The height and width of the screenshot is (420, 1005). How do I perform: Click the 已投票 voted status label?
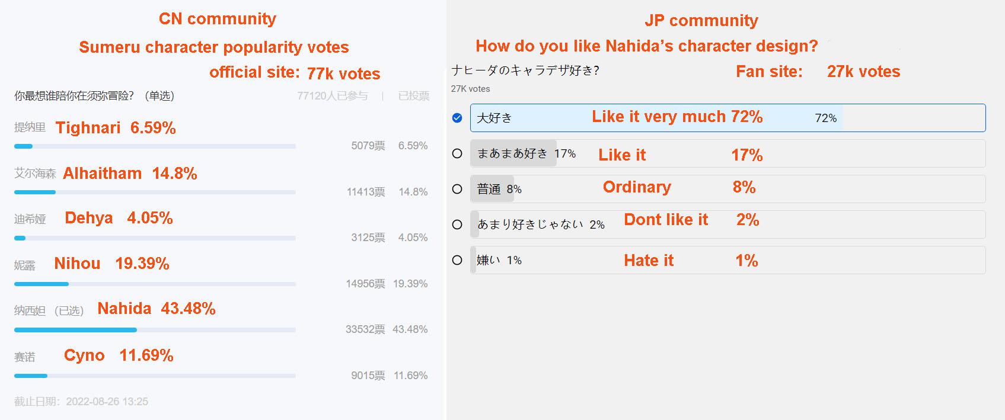point(413,96)
